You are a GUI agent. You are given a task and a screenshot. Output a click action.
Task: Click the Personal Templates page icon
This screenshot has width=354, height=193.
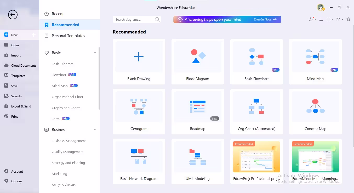pyautogui.click(x=47, y=36)
